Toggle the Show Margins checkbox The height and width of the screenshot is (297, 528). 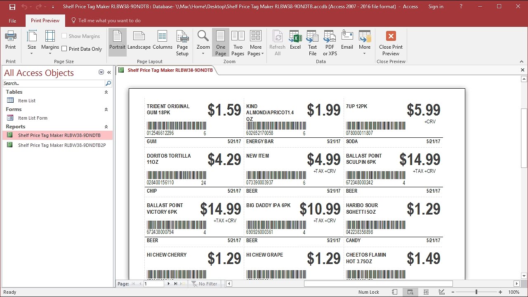point(64,36)
